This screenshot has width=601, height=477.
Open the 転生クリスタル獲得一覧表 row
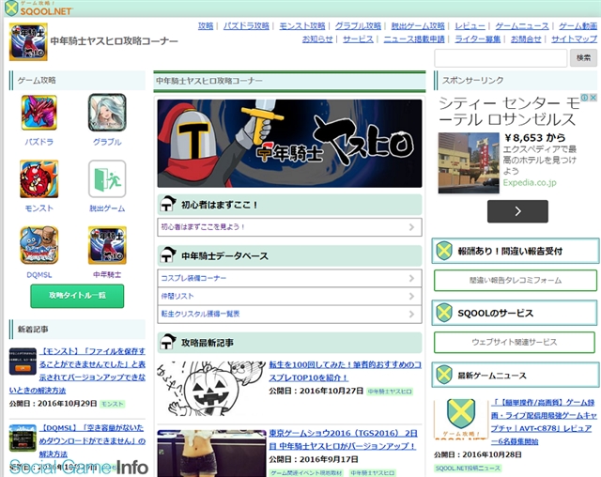point(289,315)
